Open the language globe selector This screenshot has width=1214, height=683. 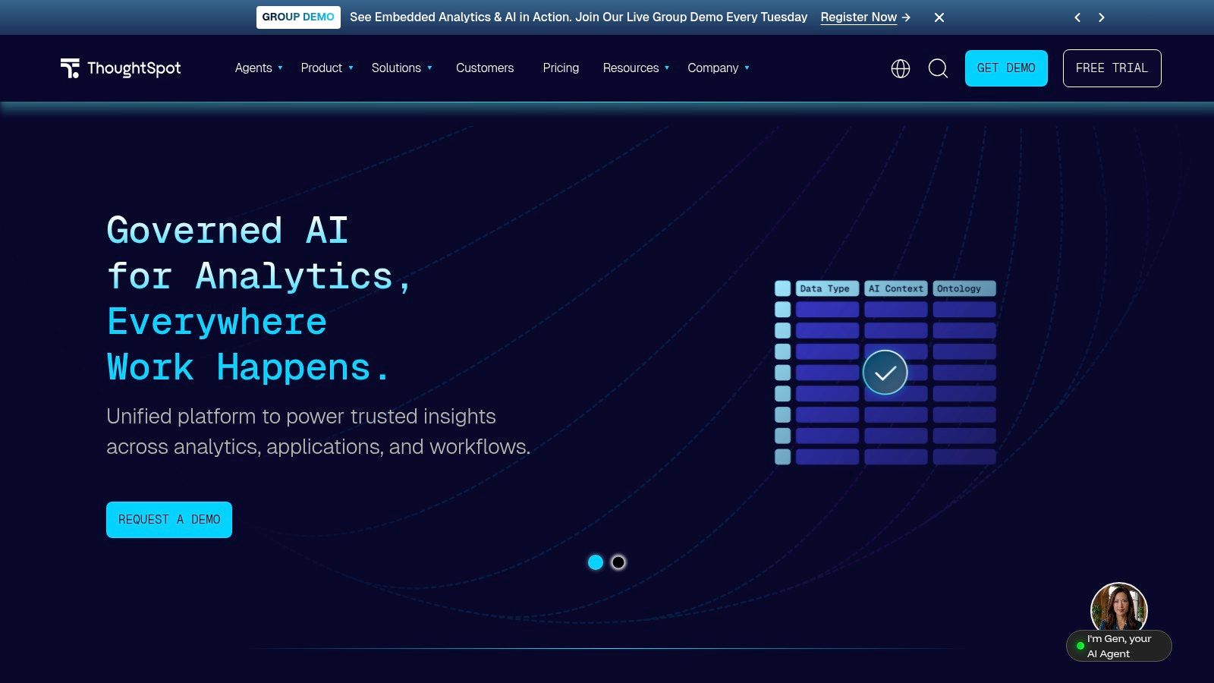[x=901, y=68]
